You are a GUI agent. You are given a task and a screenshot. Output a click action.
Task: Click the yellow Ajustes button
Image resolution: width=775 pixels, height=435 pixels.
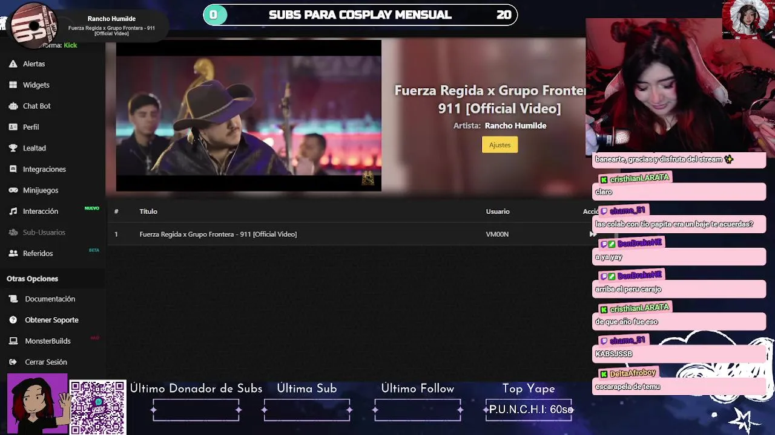click(x=500, y=145)
